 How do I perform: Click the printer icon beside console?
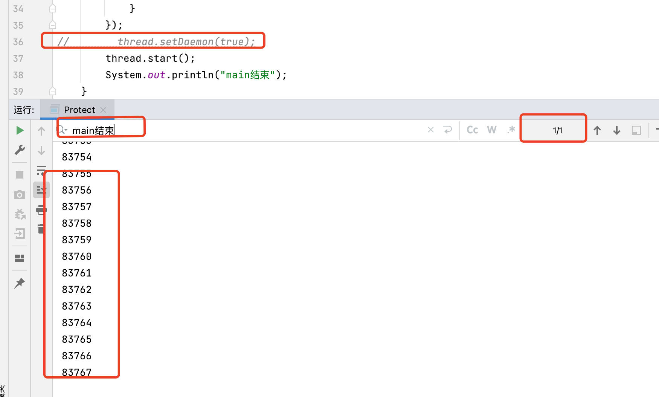click(41, 209)
